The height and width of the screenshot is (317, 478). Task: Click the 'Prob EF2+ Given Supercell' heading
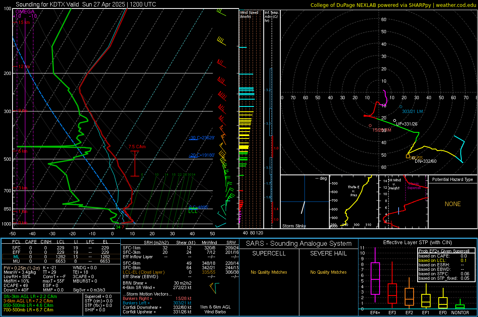coord(444,251)
